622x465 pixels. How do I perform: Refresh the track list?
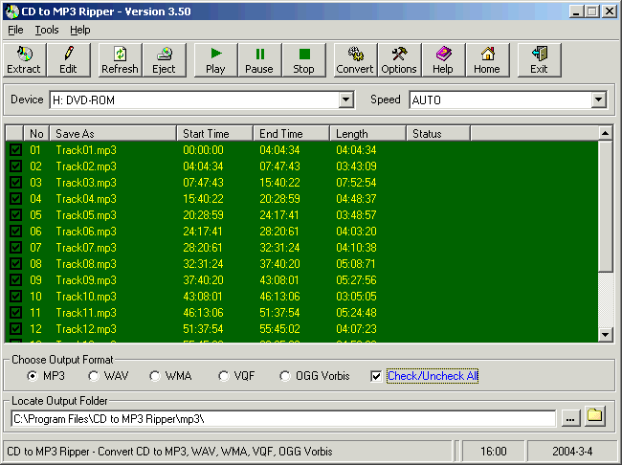(x=120, y=60)
